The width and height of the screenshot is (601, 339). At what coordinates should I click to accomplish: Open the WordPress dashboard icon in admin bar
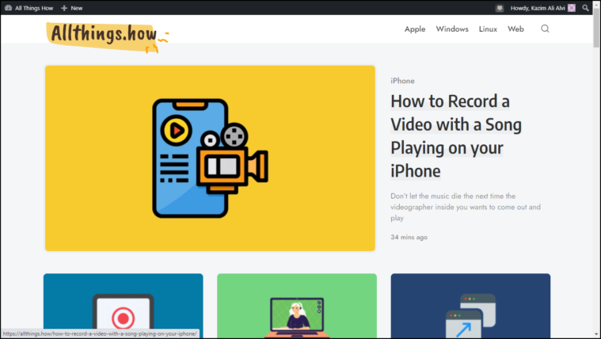click(8, 8)
